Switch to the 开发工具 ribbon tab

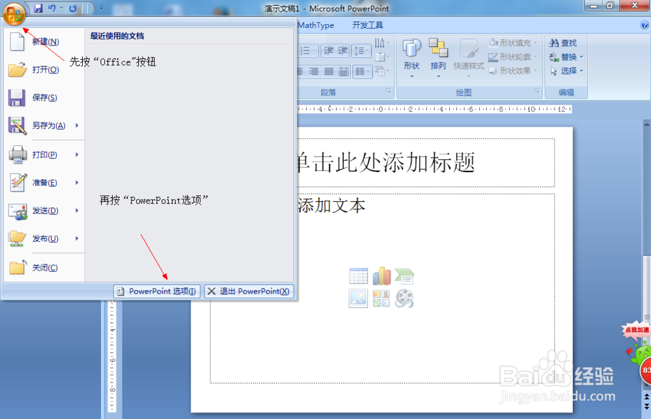(x=367, y=25)
